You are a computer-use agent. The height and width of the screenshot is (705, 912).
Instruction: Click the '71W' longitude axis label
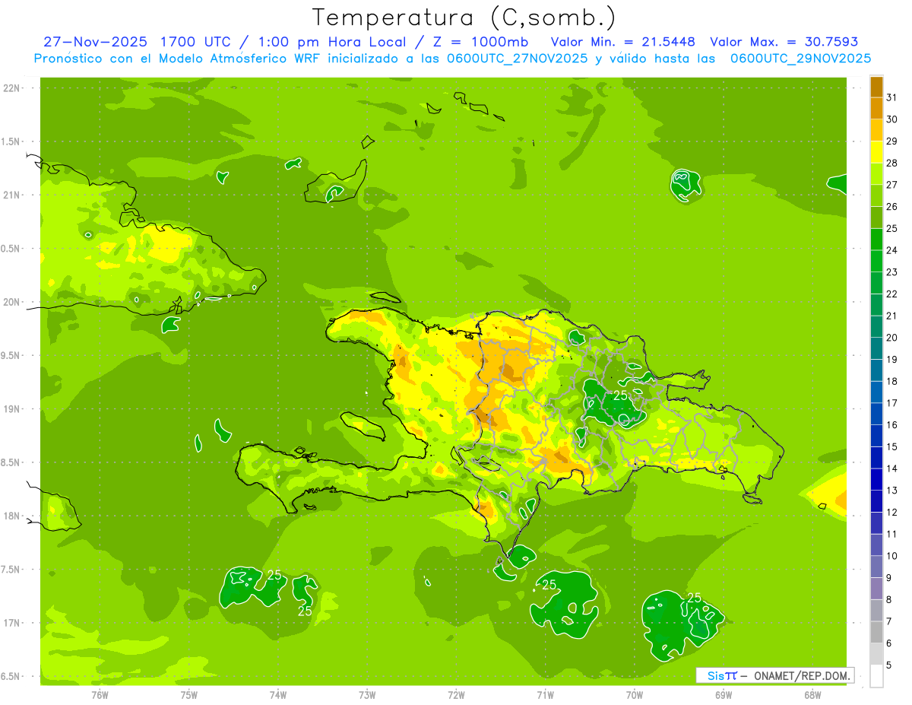pos(545,694)
